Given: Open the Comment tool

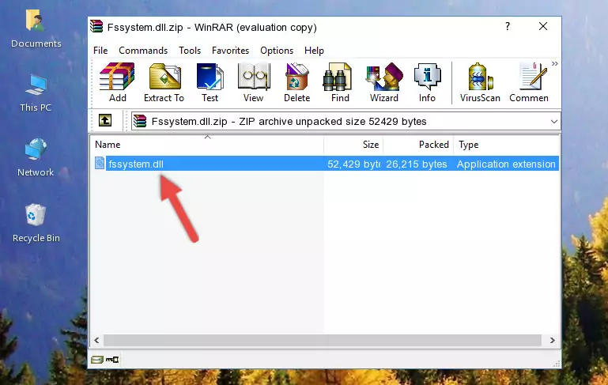Looking at the screenshot, I should click(529, 82).
